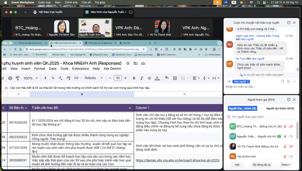Open the emoji picker in chat

coord(288,81)
